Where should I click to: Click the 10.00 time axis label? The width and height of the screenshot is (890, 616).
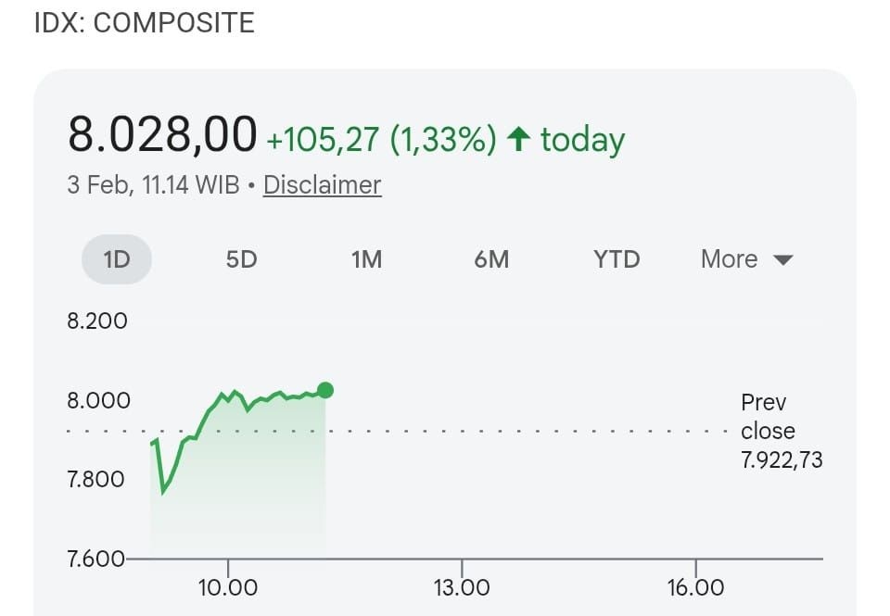coord(227,586)
